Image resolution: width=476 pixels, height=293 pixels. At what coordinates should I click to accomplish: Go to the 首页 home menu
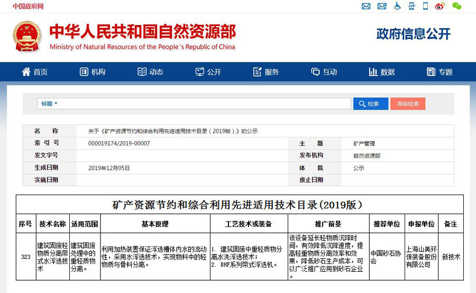[x=34, y=72]
